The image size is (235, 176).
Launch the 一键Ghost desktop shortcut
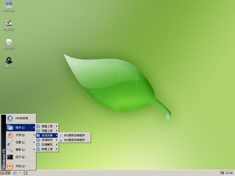(x=9, y=63)
